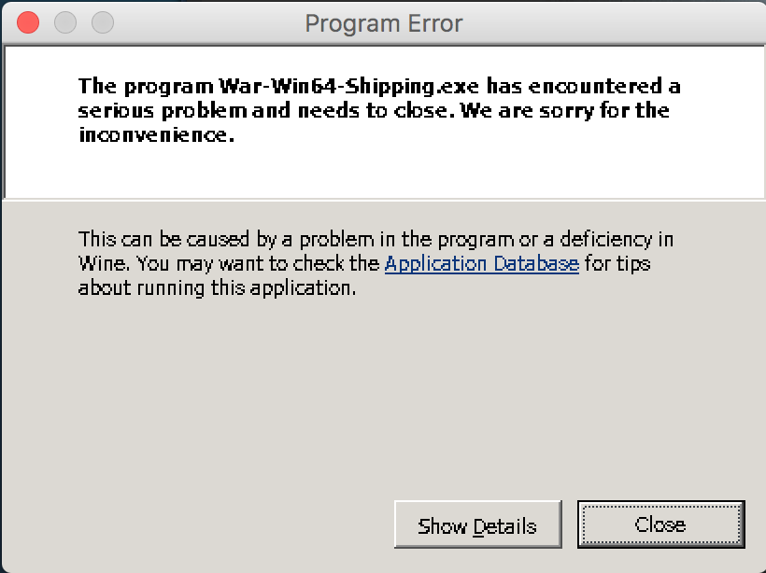Click the Show Details button
Viewport: 766px width, 573px height.
point(477,524)
